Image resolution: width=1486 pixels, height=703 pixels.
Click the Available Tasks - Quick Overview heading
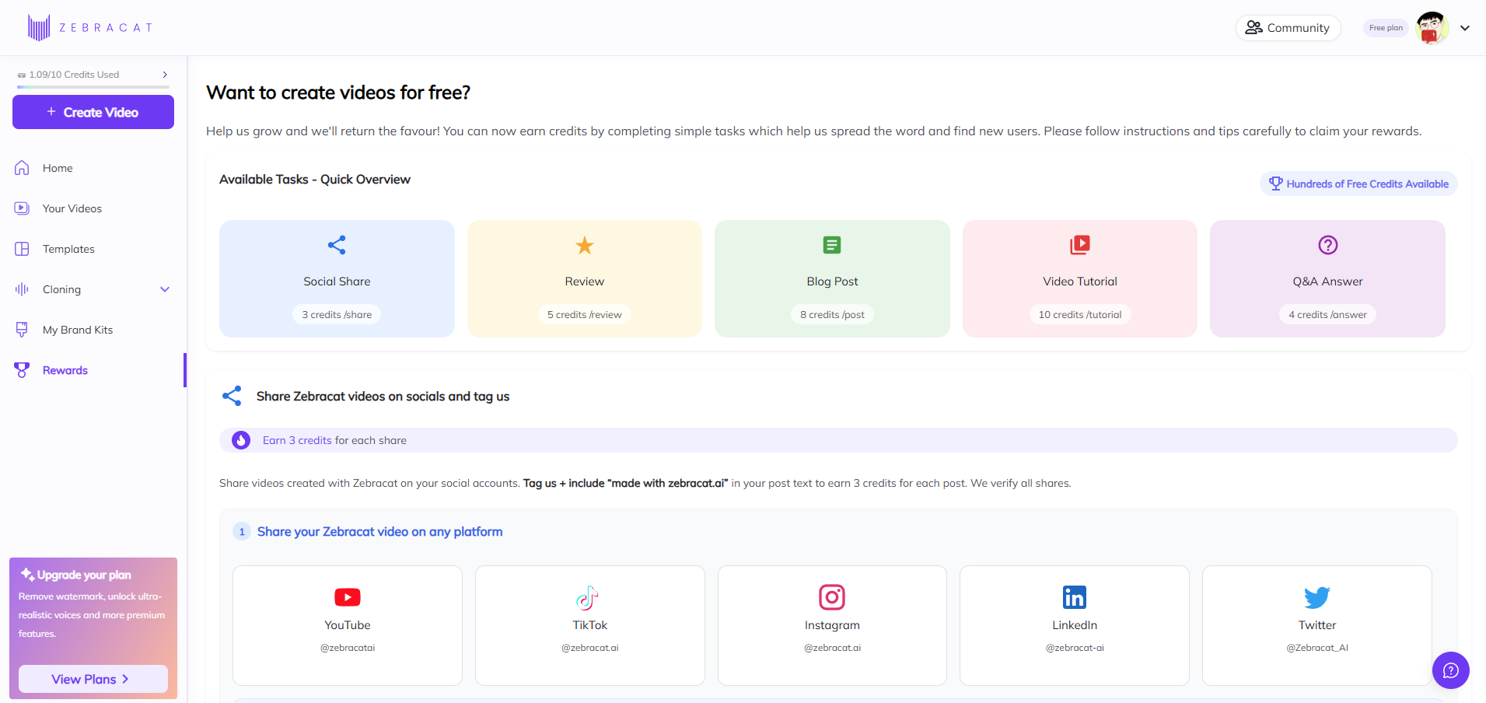[x=315, y=180]
